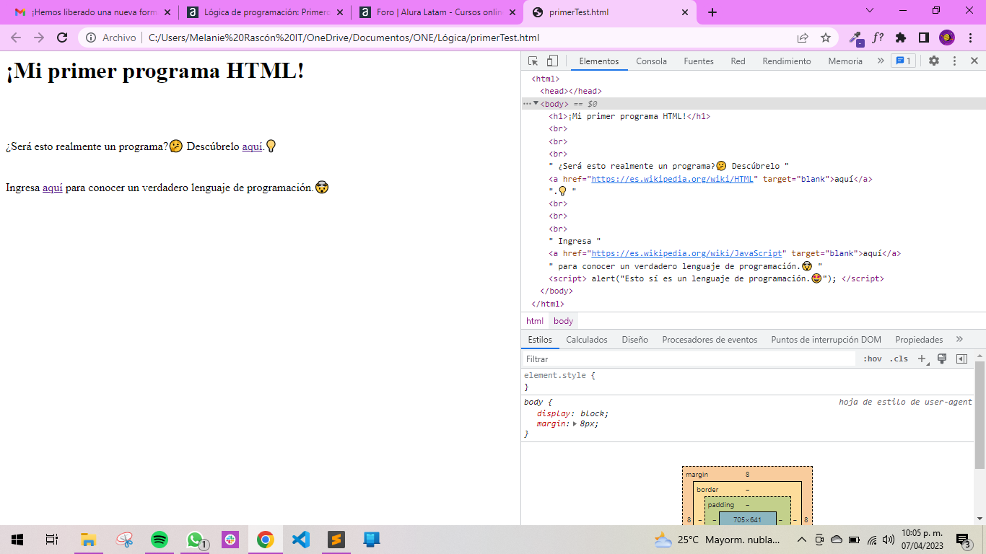
Task: Click the element.style rule block
Action: pyautogui.click(x=747, y=382)
